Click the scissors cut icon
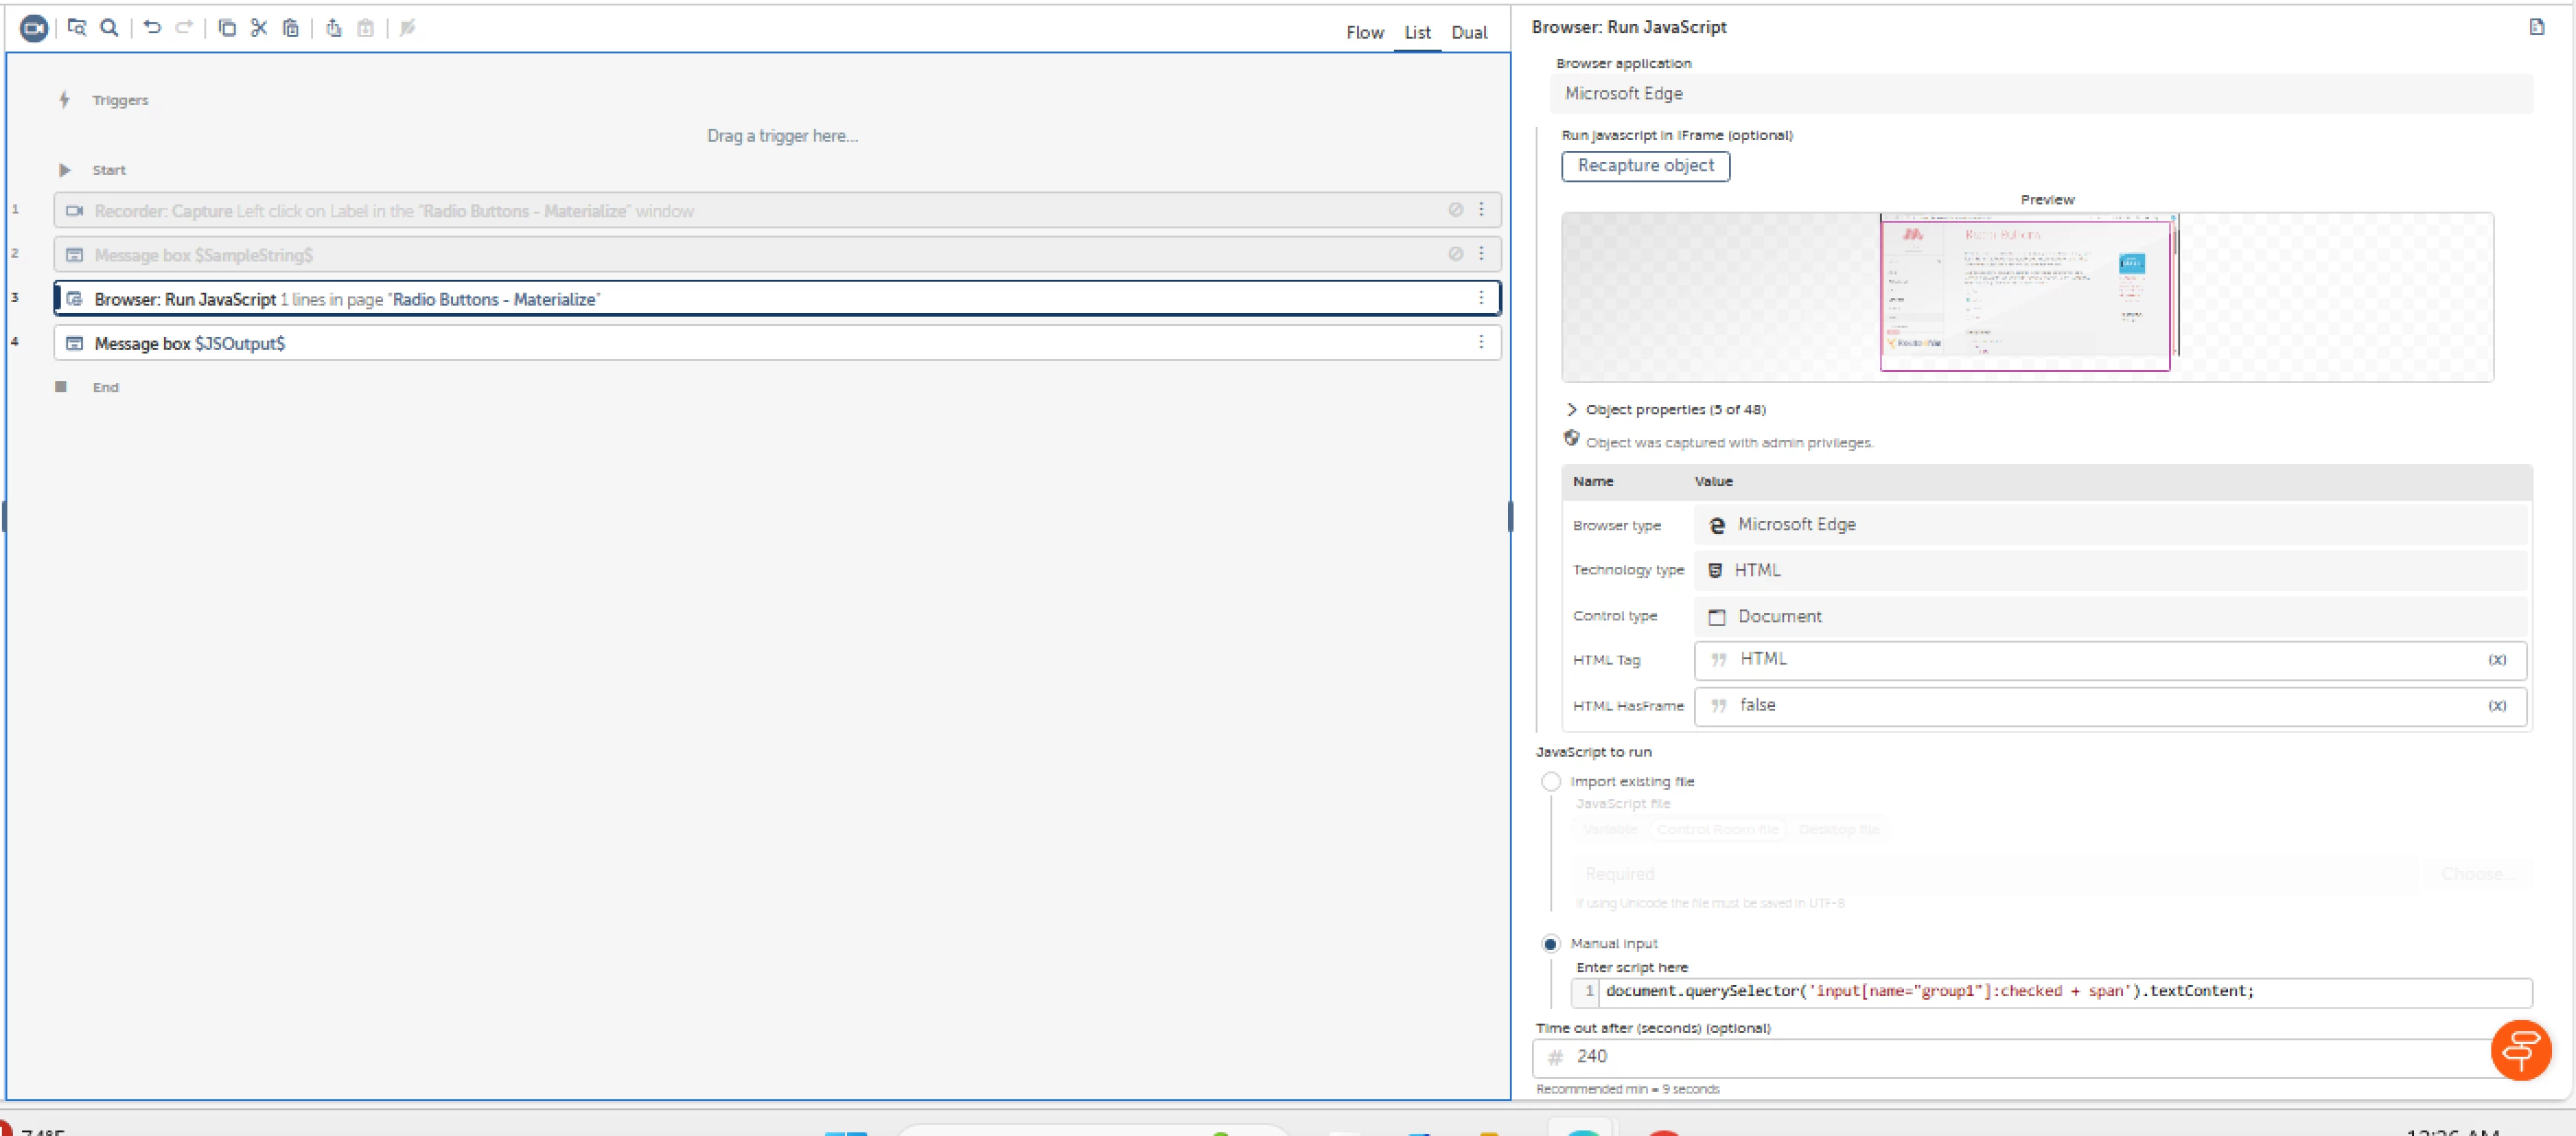Screen dimensions: 2576x1136 point(259,29)
